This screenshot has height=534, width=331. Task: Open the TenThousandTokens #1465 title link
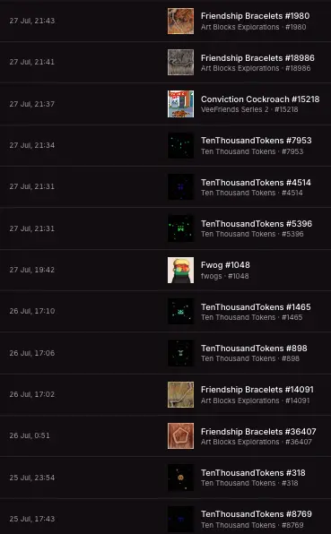256,306
